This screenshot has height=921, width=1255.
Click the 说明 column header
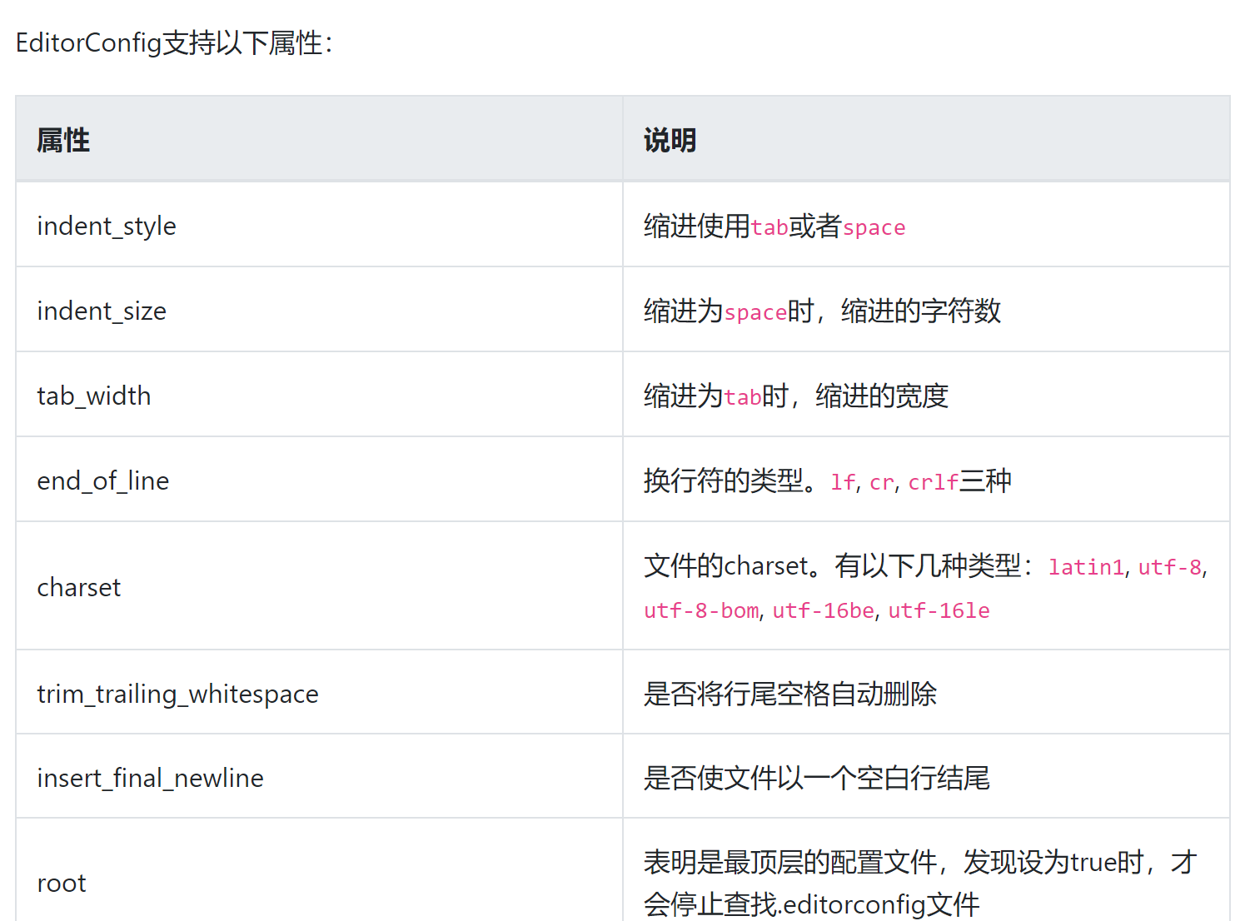coord(670,140)
